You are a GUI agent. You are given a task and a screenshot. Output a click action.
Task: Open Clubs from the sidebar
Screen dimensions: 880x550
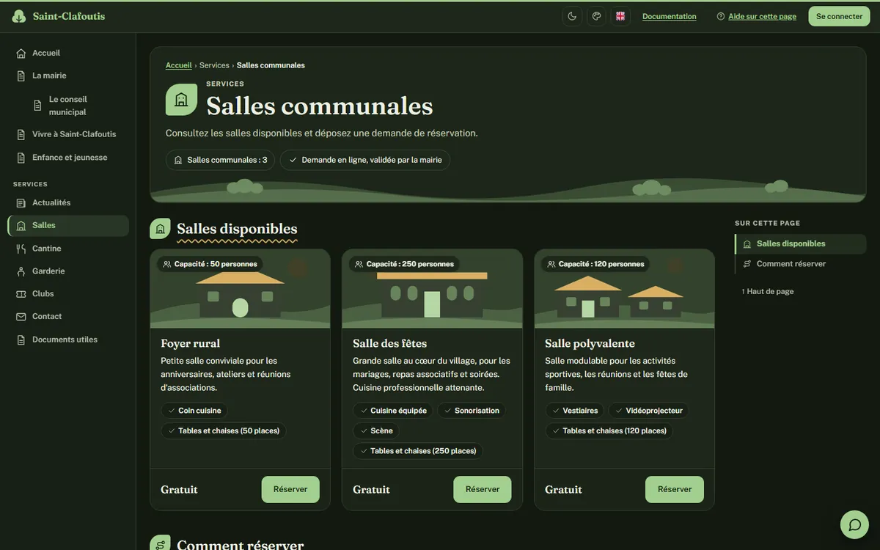pos(68,293)
